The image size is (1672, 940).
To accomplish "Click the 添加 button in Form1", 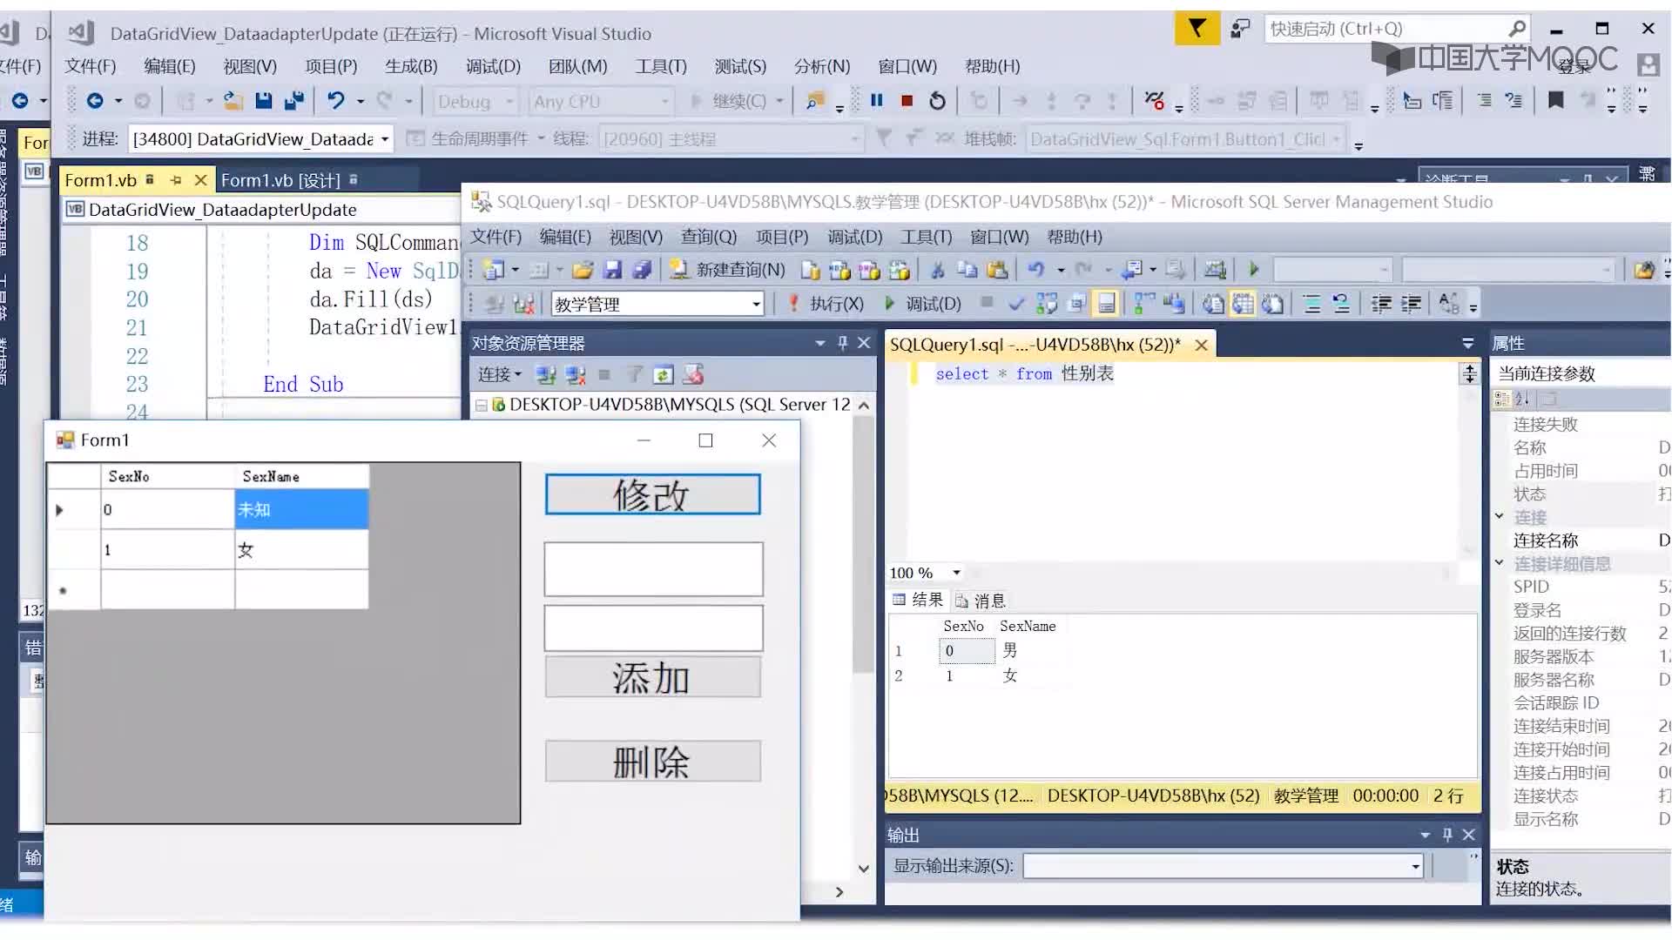I will (x=653, y=677).
